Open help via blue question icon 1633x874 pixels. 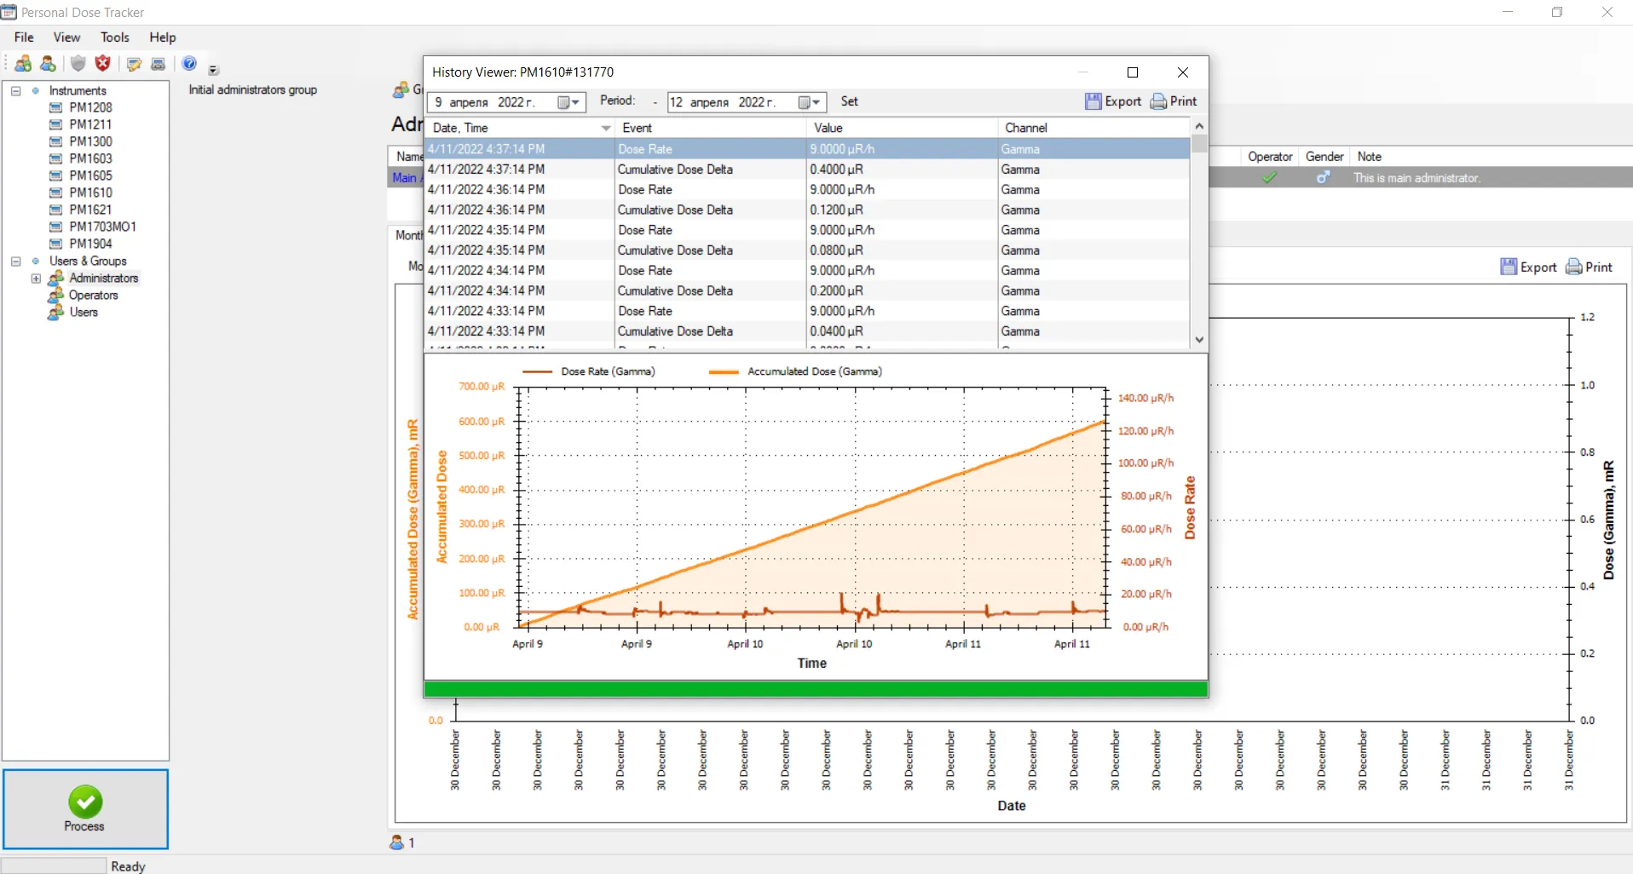point(189,63)
